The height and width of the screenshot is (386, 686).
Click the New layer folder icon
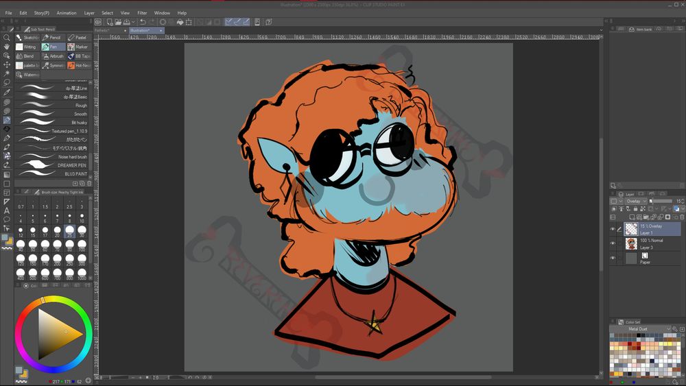(646, 217)
